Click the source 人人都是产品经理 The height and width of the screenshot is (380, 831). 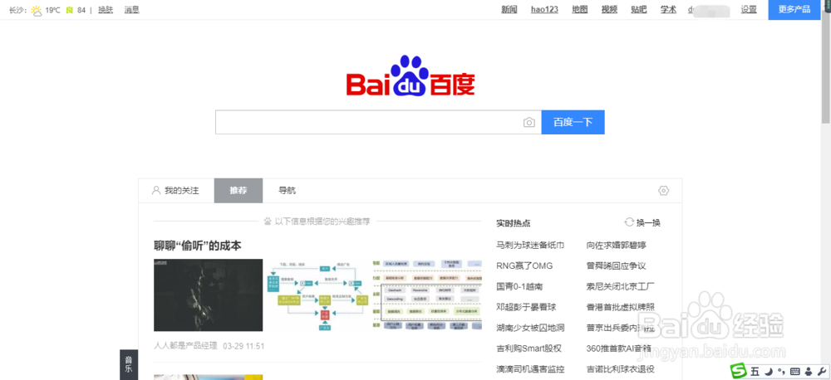tap(185, 346)
